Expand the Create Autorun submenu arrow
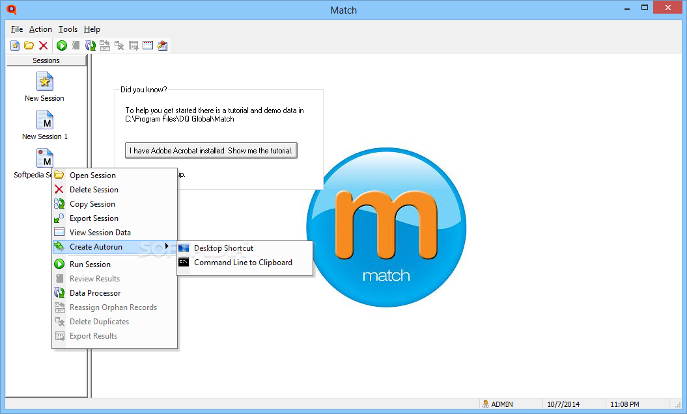The width and height of the screenshot is (687, 414). [167, 246]
